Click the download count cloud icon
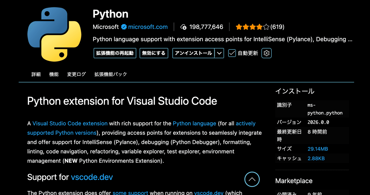The width and height of the screenshot is (370, 195). (x=184, y=27)
